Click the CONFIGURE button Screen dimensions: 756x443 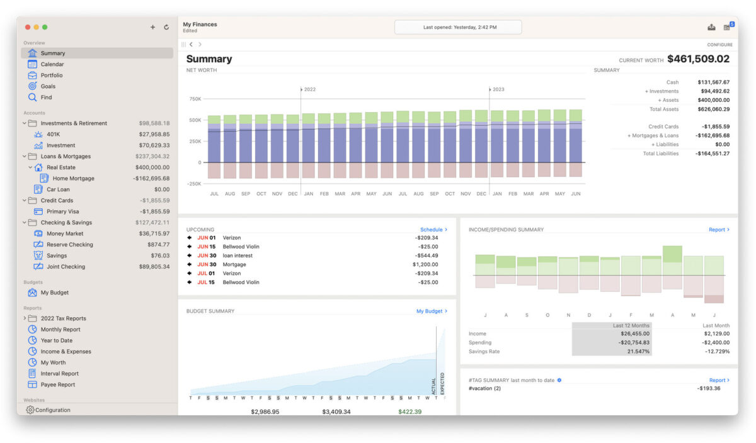[x=719, y=45]
